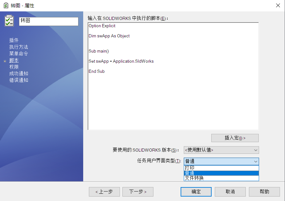Image resolution: width=285 pixels, height=201 pixels.
Task: Switch to the 权限 section
Action: 14,67
